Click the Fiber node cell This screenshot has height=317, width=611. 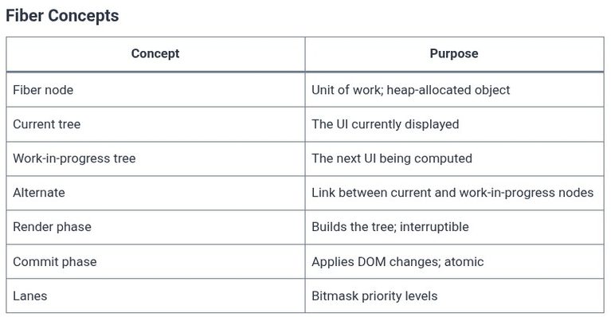tap(155, 90)
